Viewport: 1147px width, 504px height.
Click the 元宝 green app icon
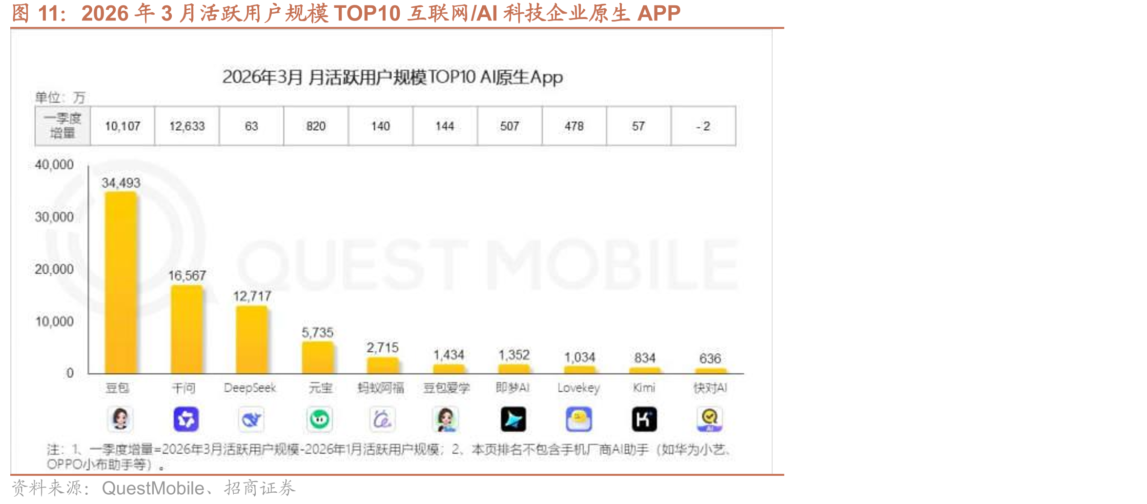tap(320, 419)
